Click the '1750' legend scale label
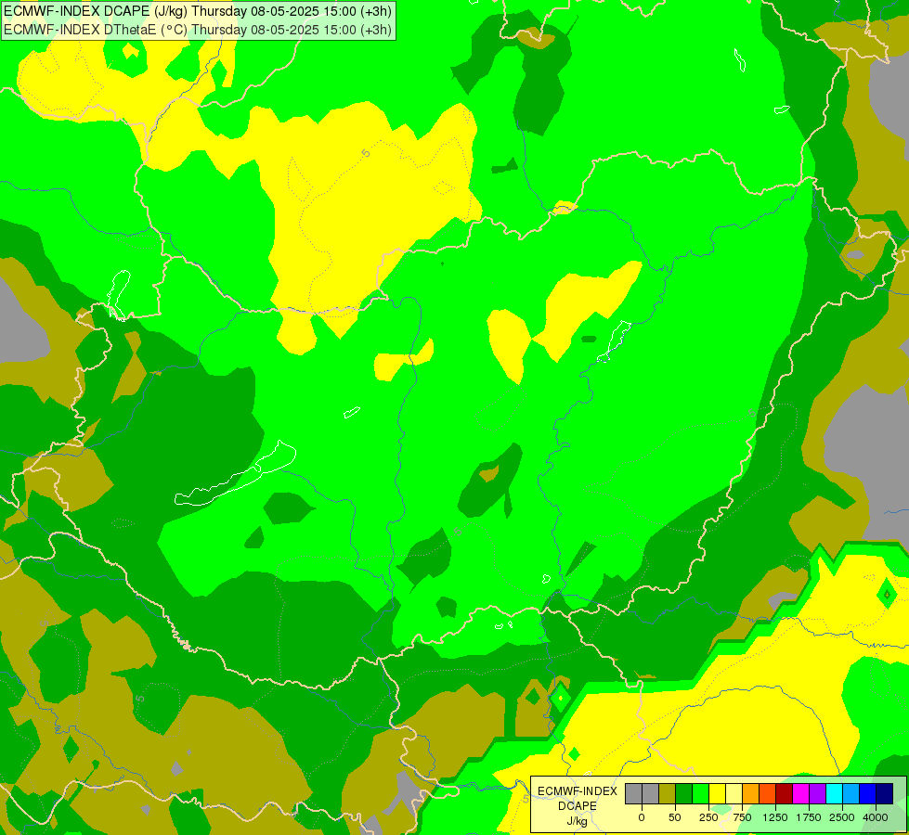 click(x=809, y=817)
